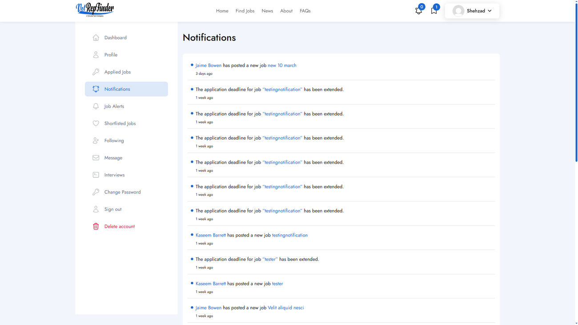Screen dimensions: 578x325
Task: Click the red Delete account trash icon
Action: coord(96,226)
